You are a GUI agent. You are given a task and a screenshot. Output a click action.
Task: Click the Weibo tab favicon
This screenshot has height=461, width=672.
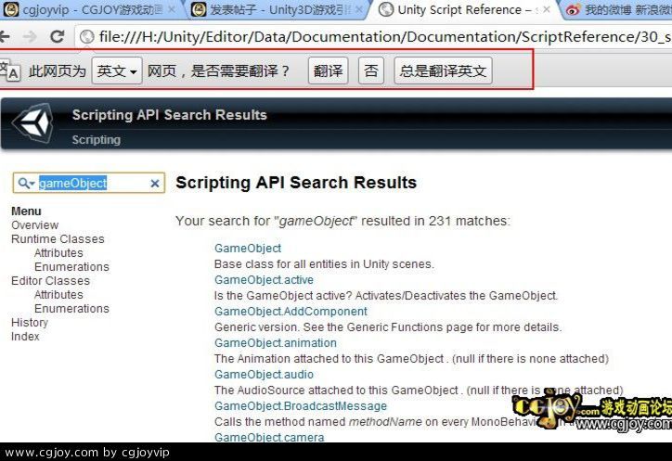pos(573,9)
